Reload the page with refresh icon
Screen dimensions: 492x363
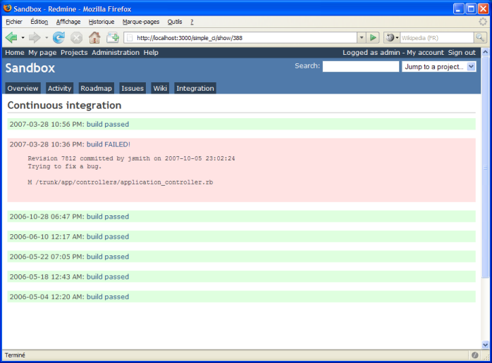point(59,37)
